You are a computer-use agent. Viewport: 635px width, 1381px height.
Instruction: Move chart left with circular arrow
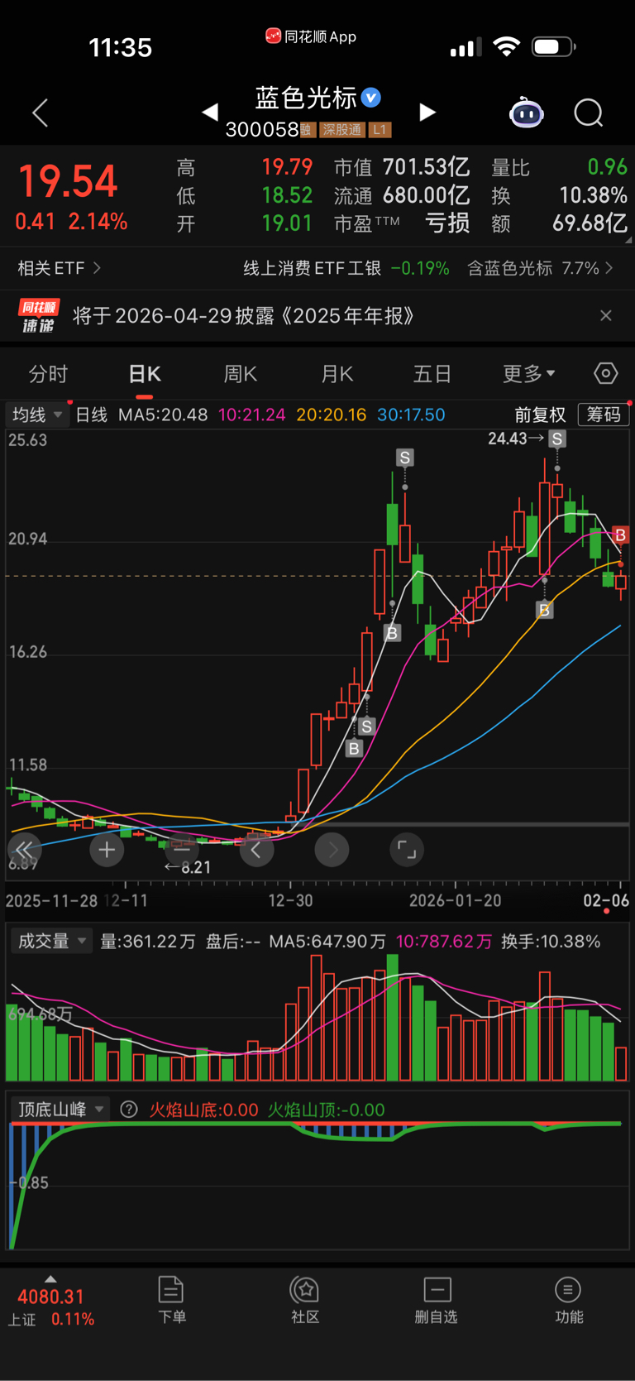pos(256,850)
